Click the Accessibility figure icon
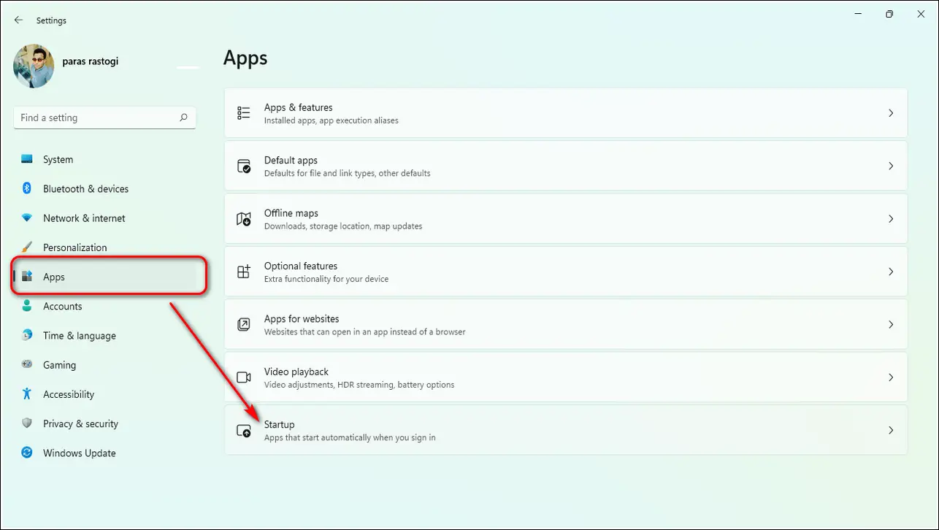This screenshot has height=530, width=939. click(27, 394)
